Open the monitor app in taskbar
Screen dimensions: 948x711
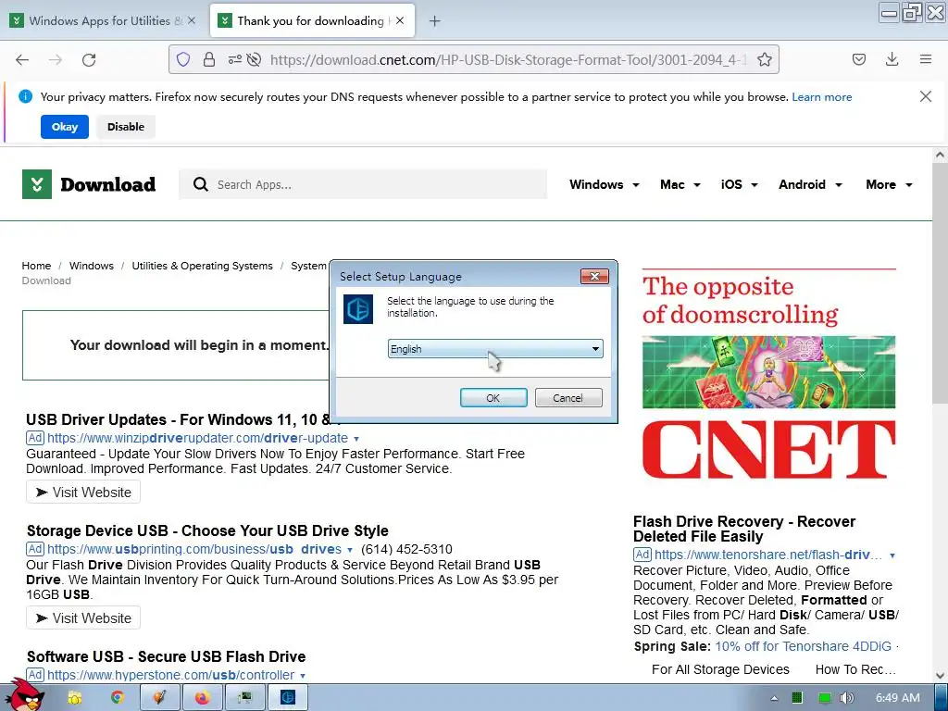[244, 698]
